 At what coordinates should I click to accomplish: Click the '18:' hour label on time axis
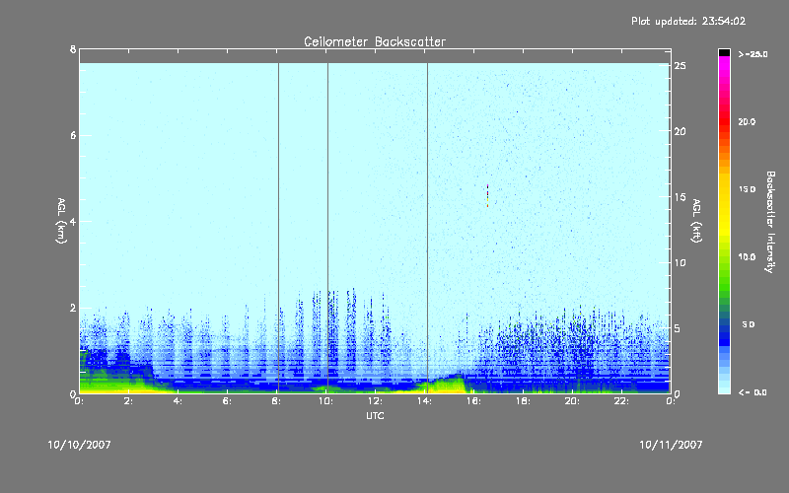click(523, 401)
